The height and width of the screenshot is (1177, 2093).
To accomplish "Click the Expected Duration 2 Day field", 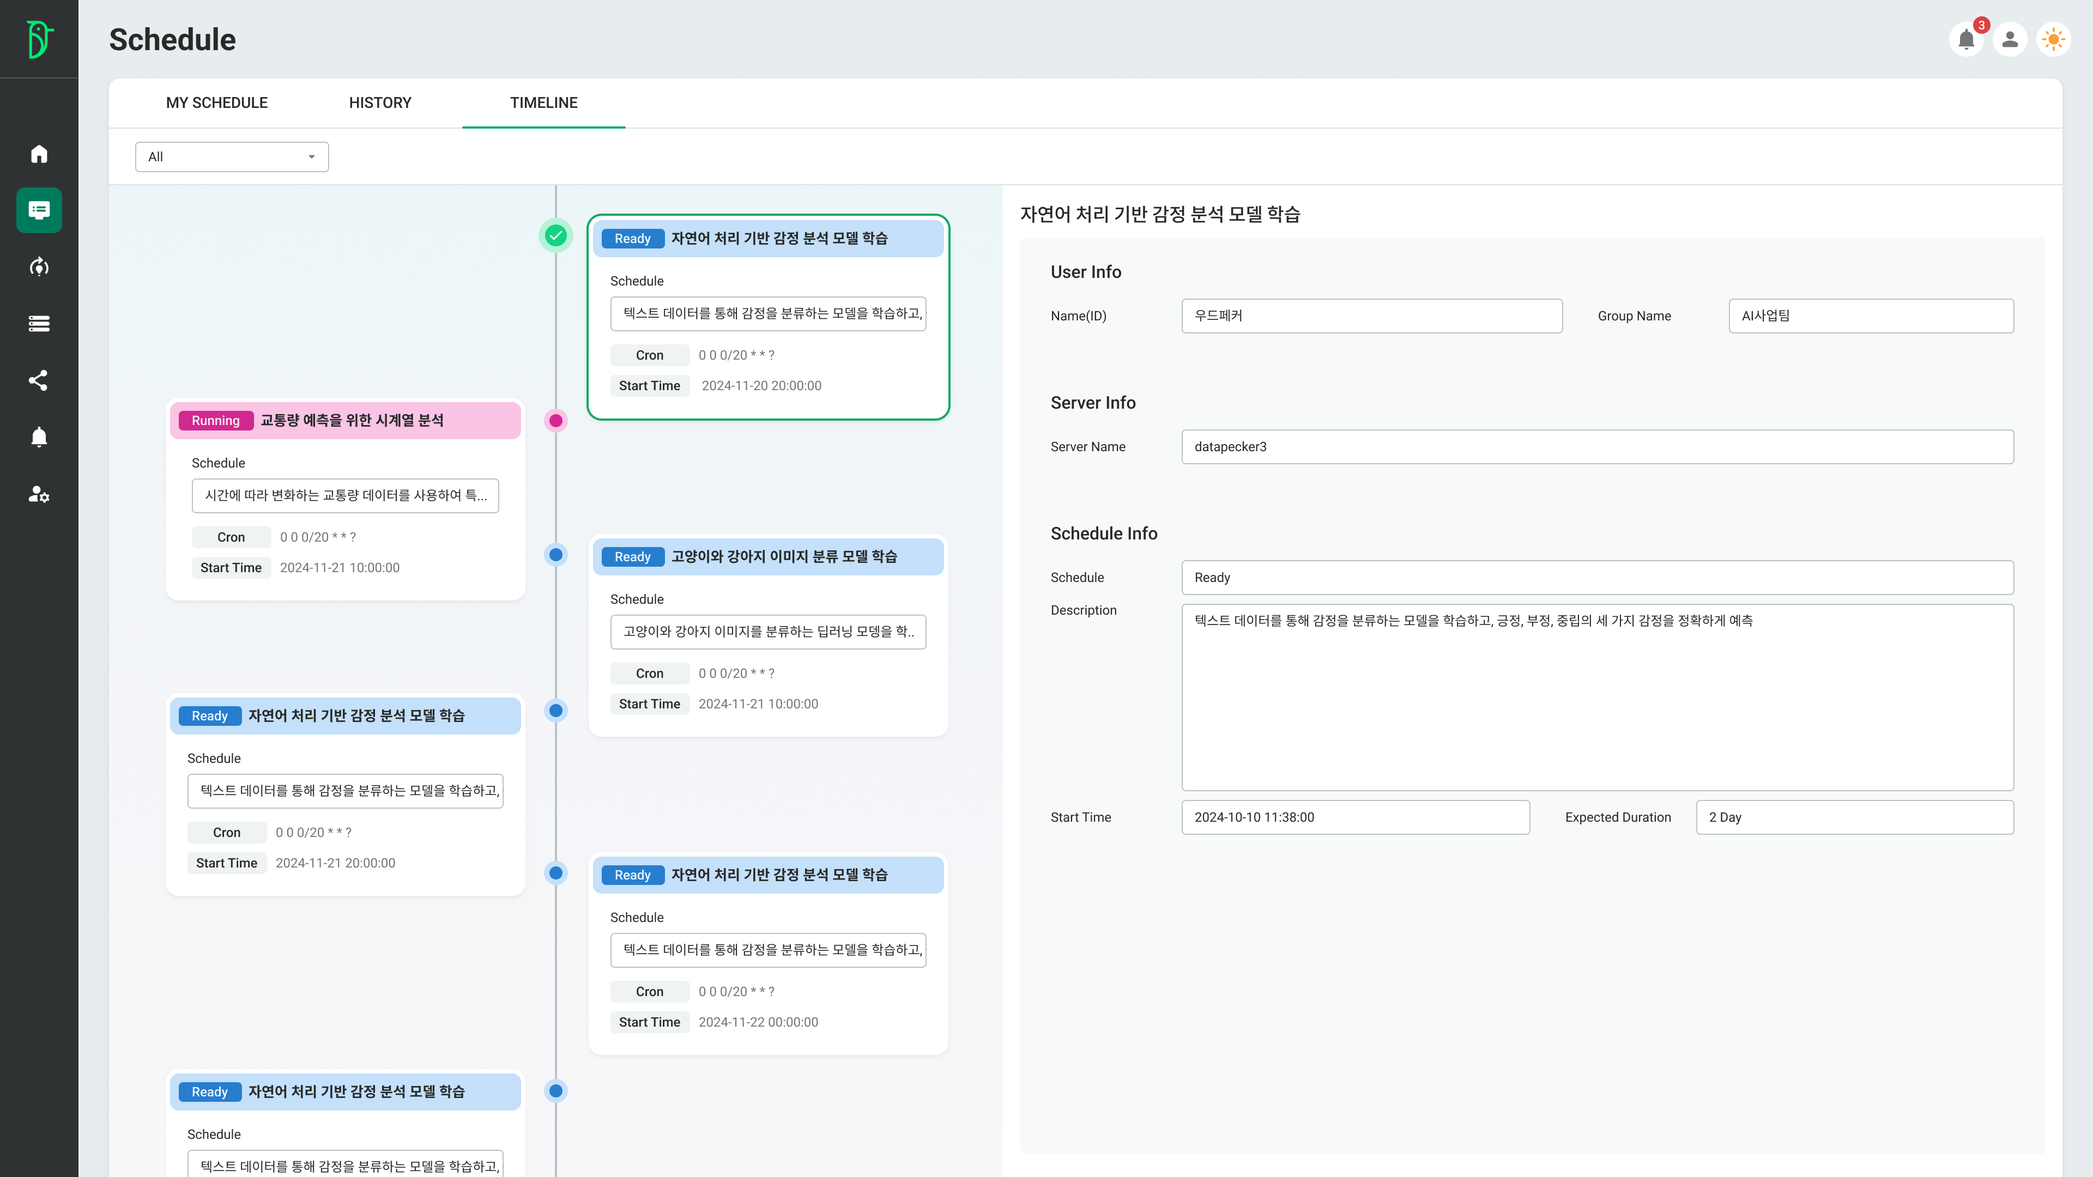I will tap(1854, 817).
